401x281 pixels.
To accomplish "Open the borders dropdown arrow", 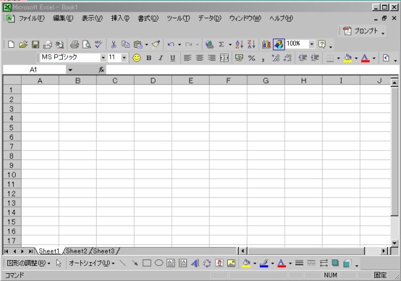I will [x=338, y=58].
